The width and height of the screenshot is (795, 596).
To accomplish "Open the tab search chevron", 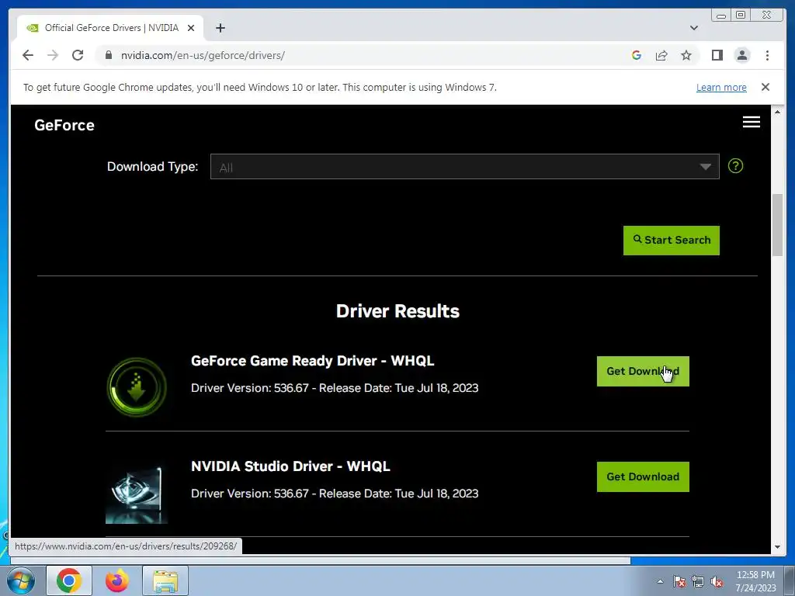I will pyautogui.click(x=694, y=28).
